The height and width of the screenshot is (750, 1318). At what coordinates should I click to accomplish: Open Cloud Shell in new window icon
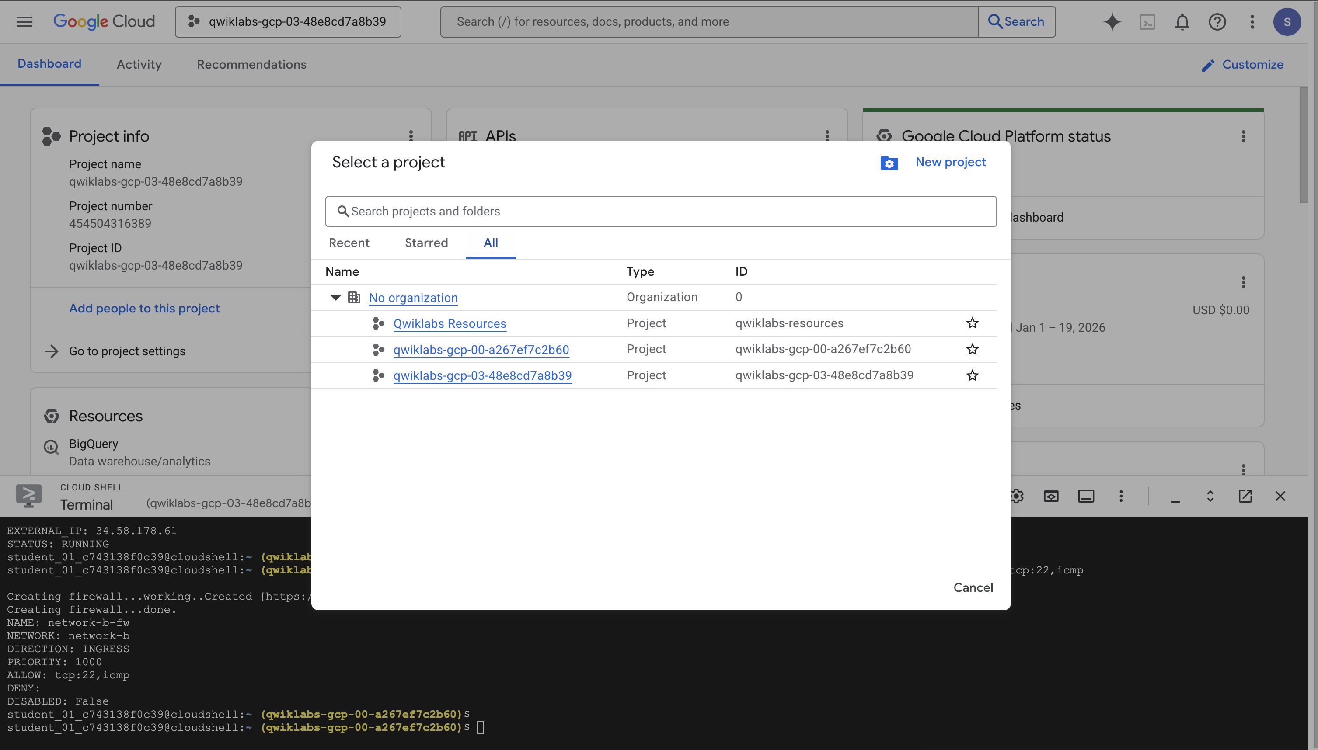point(1246,496)
